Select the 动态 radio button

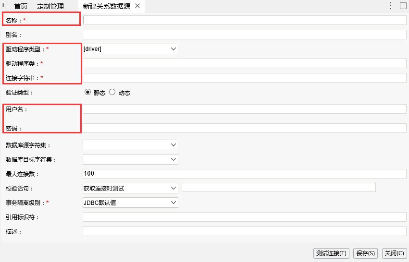(x=112, y=92)
